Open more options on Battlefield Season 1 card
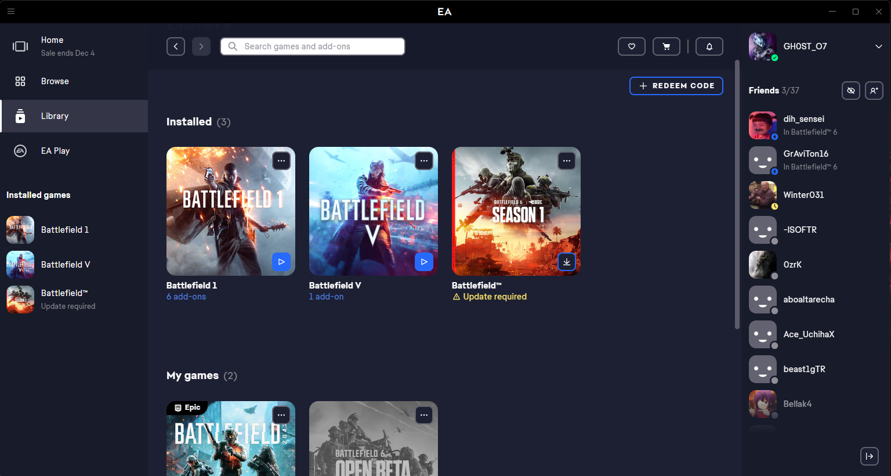The width and height of the screenshot is (891, 476). (x=567, y=161)
